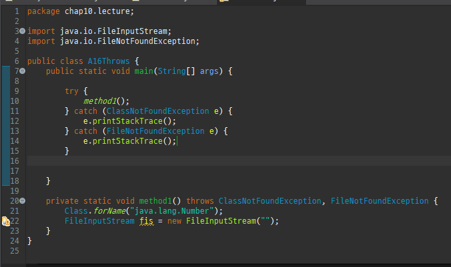Collapse the method1 fold toggle at line 20

click(x=23, y=201)
